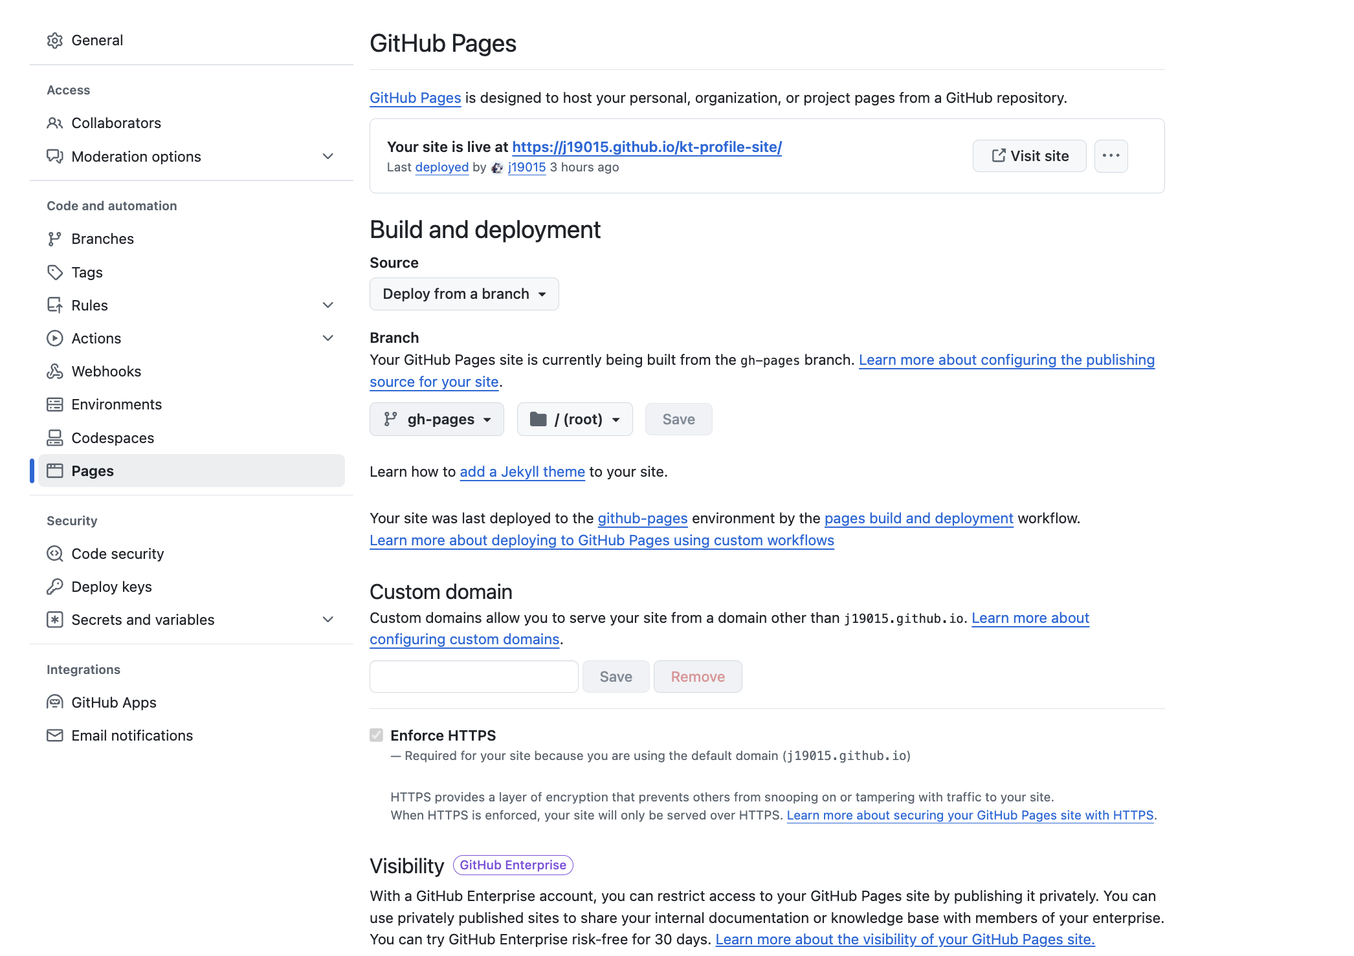Go to Collaborators in Access section

116,123
